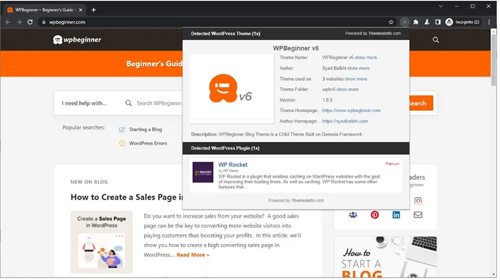Click show more next to Theme Name
The height and width of the screenshot is (280, 500).
pos(366,57)
